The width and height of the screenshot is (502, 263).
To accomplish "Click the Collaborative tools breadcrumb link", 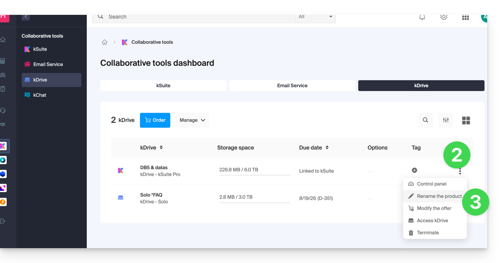I will [x=152, y=42].
